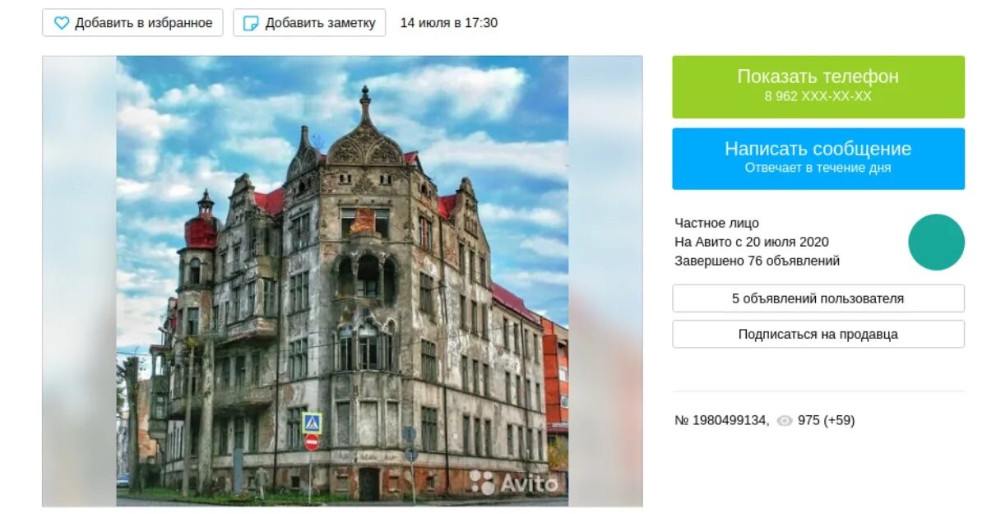Image resolution: width=987 pixels, height=518 pixels.
Task: Click the masked phone number 8 962
Action: [818, 97]
